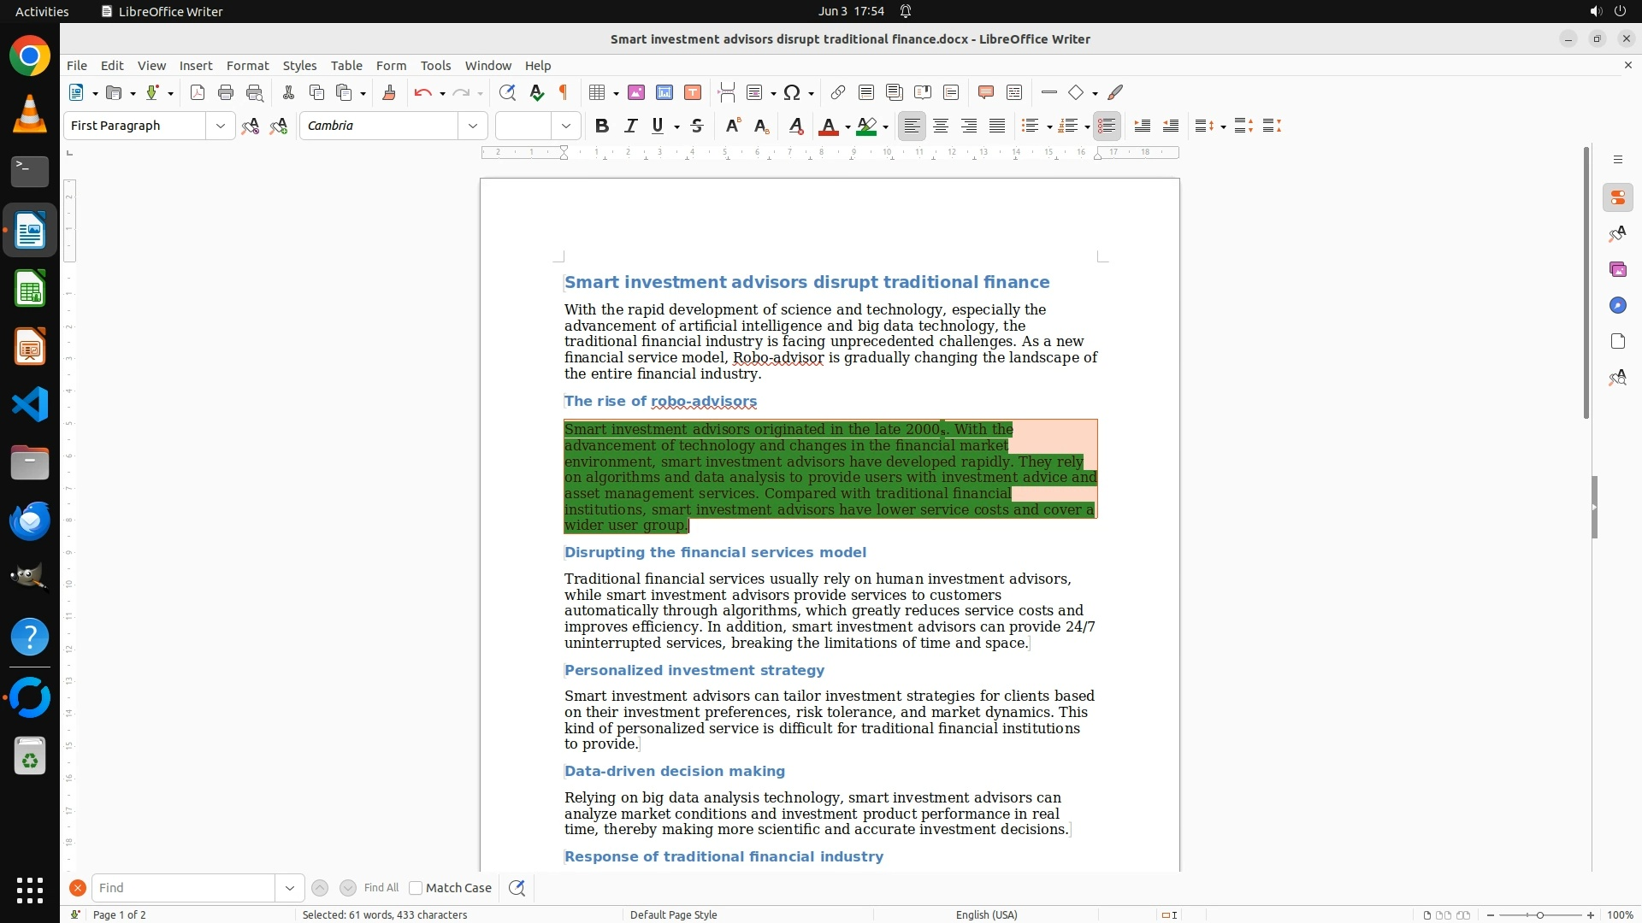Enable the Match Case checkbox
1642x923 pixels.
(416, 888)
